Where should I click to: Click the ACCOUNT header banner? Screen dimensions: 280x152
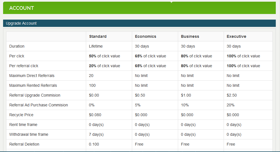click(22, 8)
